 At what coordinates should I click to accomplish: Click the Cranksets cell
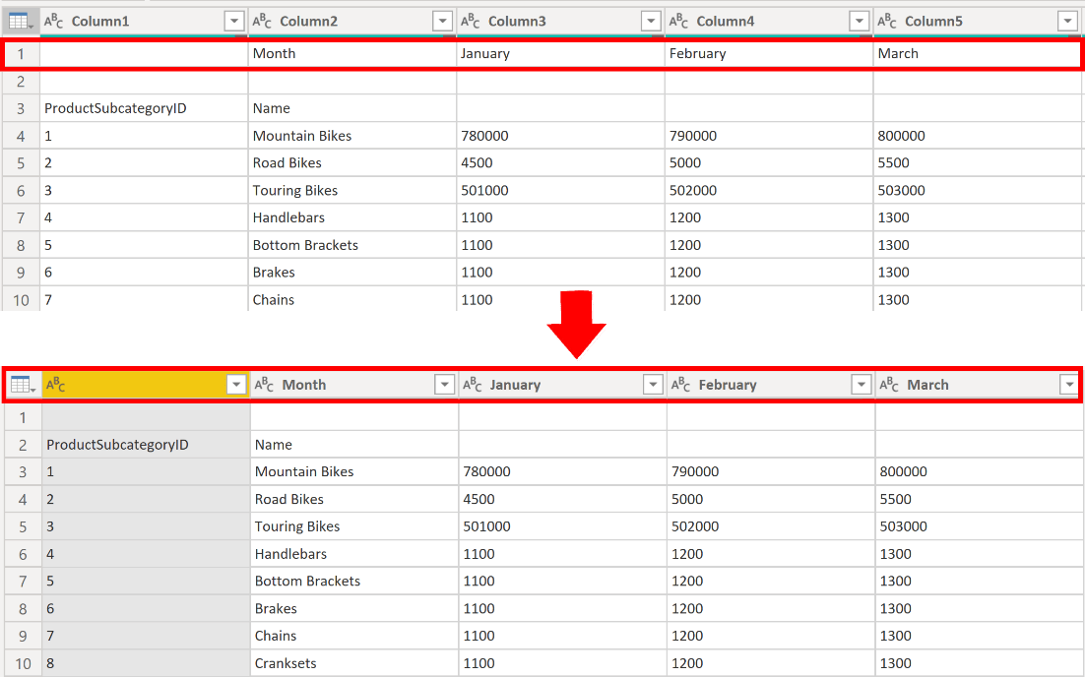coord(286,663)
